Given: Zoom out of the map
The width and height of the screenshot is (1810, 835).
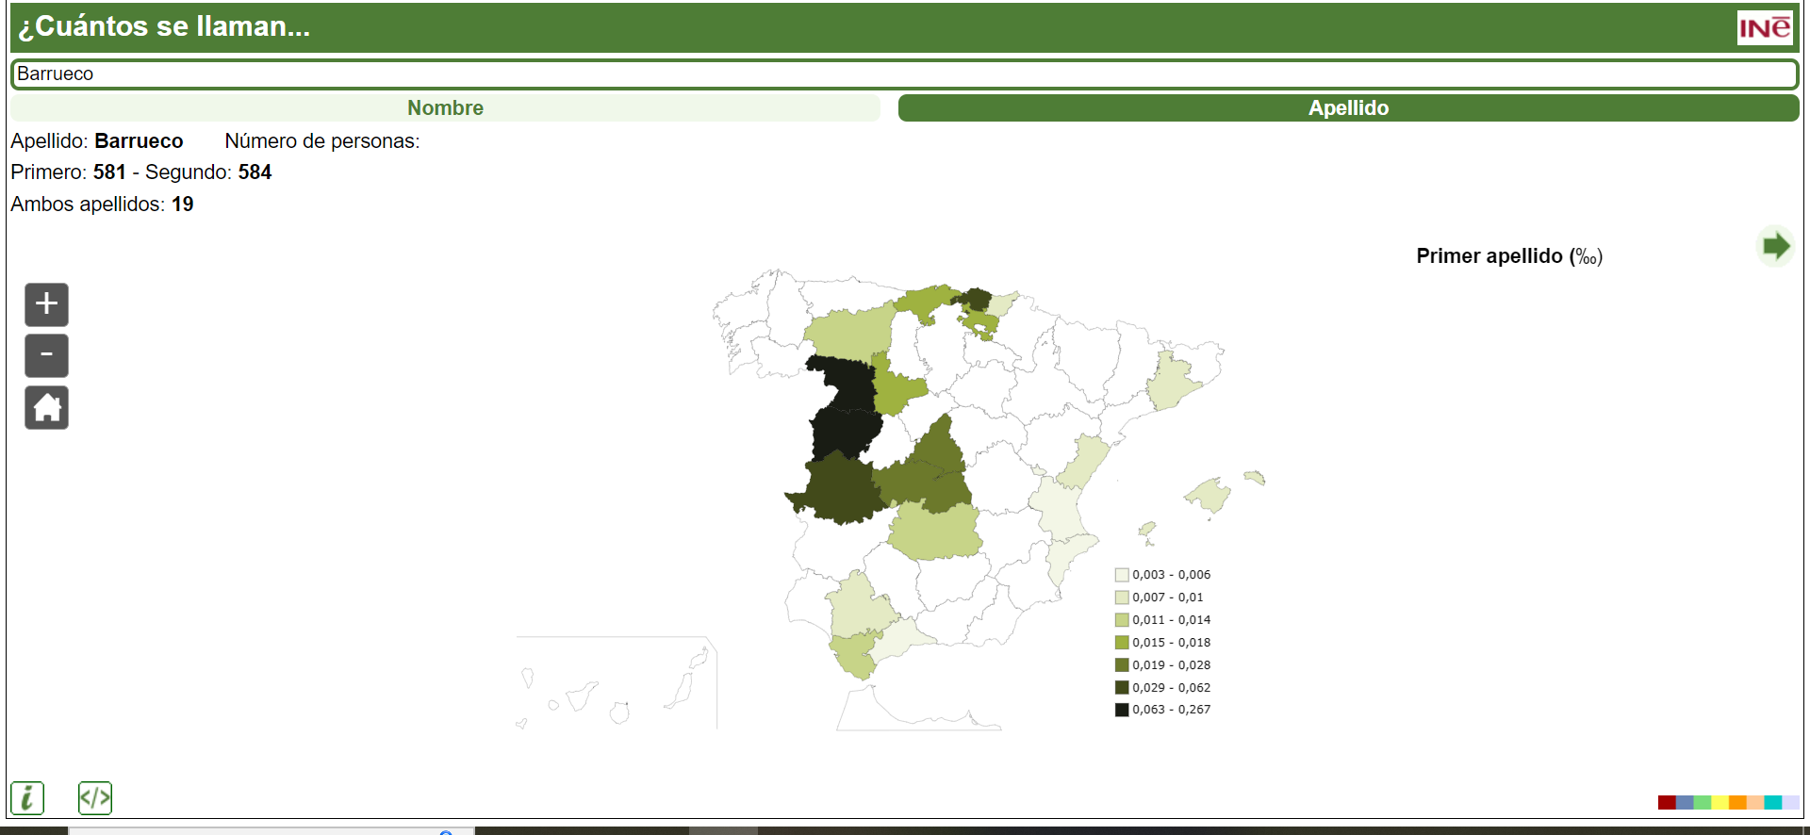Looking at the screenshot, I should [x=46, y=355].
